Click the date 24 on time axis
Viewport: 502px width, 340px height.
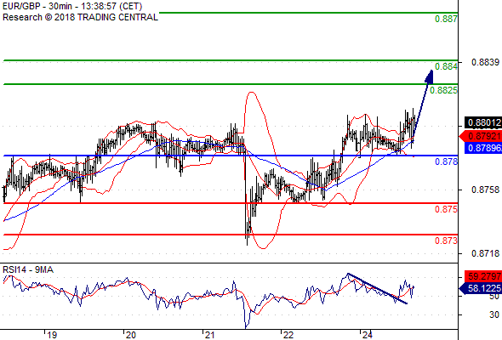click(368, 335)
